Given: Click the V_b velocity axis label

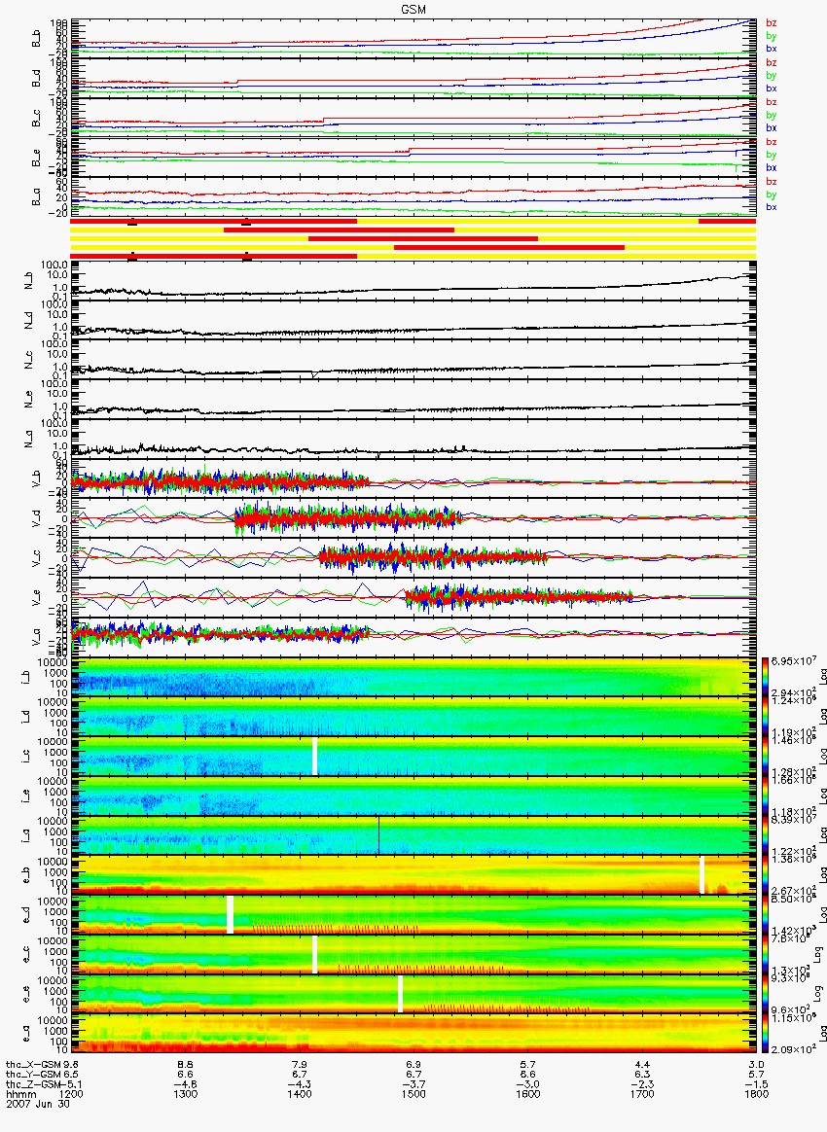Looking at the screenshot, I should (36, 479).
